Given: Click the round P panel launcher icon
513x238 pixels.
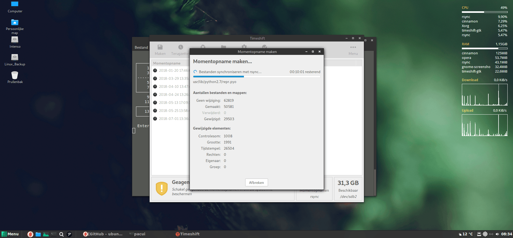Looking at the screenshot, I should click(x=69, y=234).
